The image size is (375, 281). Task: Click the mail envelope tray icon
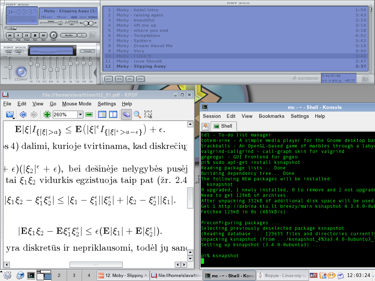coord(340,276)
